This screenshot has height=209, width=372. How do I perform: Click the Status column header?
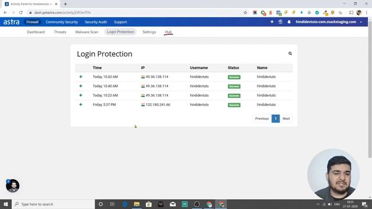tap(234, 68)
